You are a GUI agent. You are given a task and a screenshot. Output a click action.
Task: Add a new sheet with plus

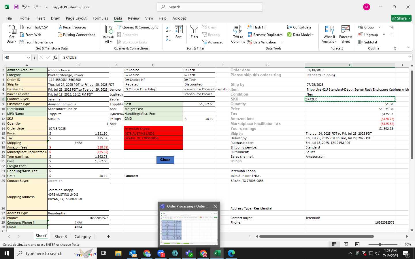click(x=108, y=237)
